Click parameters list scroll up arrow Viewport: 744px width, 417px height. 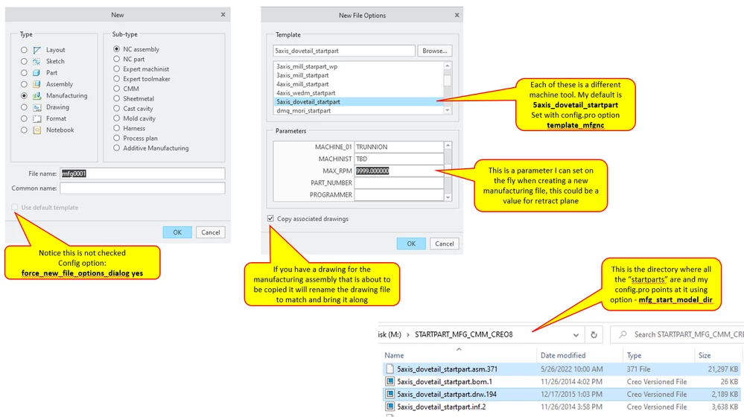click(x=448, y=145)
